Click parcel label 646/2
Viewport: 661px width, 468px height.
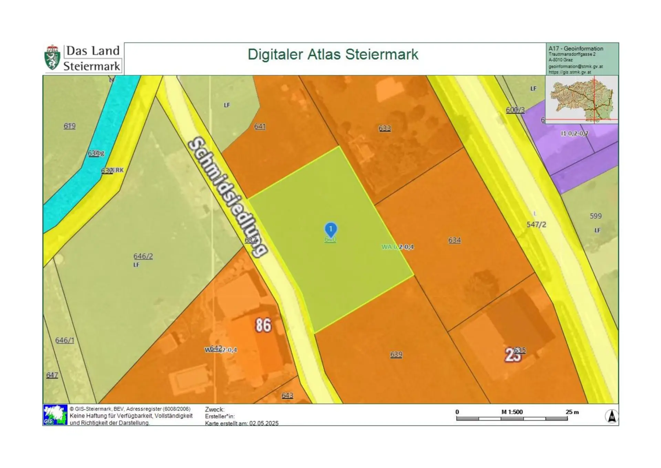pyautogui.click(x=143, y=256)
